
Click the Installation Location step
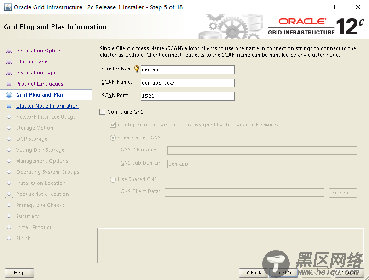point(40,183)
